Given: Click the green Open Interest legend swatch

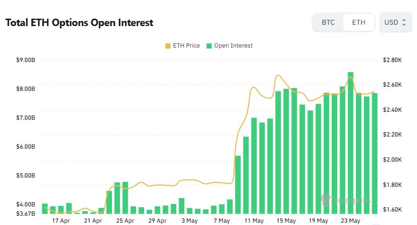Looking at the screenshot, I should (209, 46).
